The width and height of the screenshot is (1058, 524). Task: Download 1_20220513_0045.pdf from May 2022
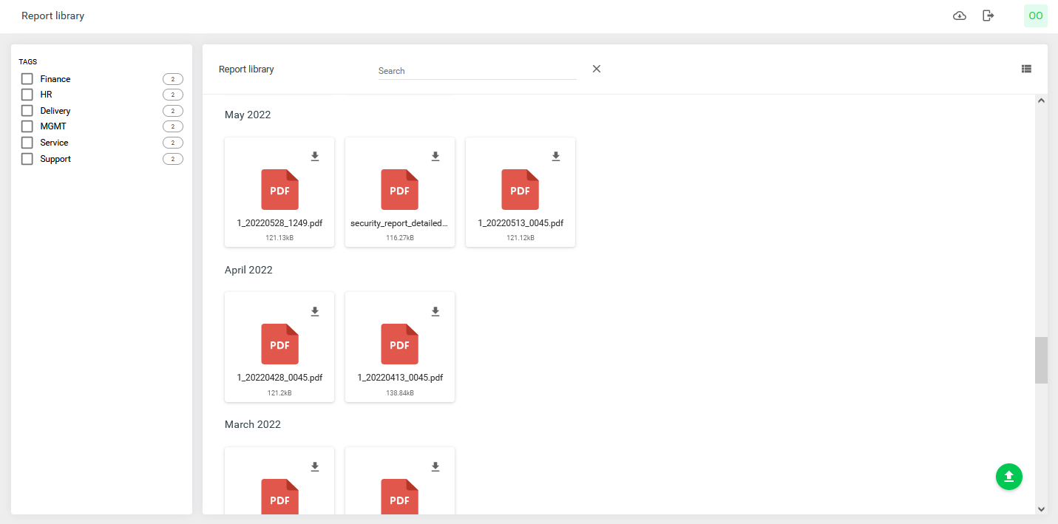point(555,156)
